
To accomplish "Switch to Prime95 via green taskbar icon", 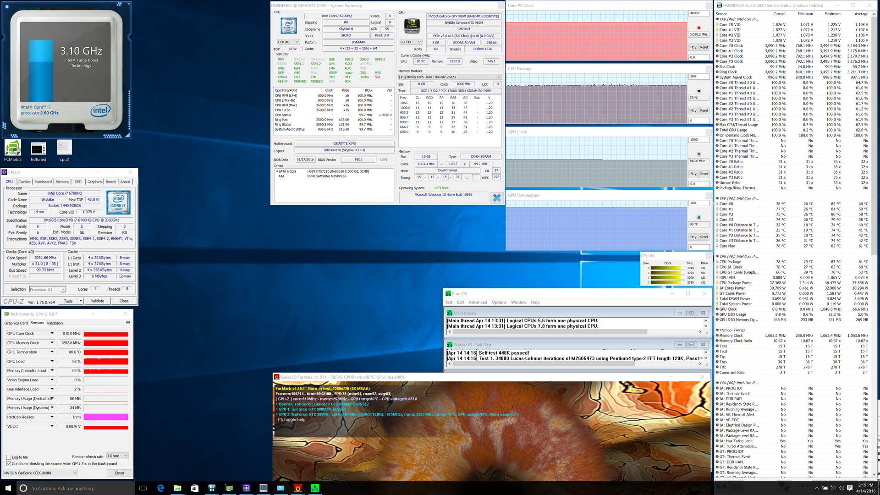I will pos(315,488).
